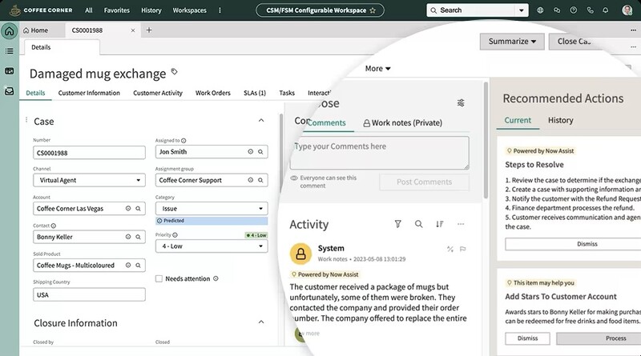The image size is (641, 356).
Task: Open the list view icon in the sidebar
Action: tap(9, 51)
